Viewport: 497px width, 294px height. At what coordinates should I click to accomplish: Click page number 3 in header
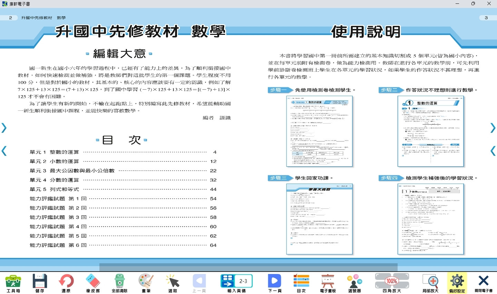point(486,18)
